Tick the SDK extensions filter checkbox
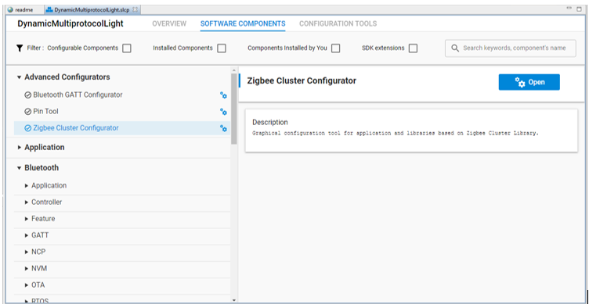589x308 pixels. point(413,48)
